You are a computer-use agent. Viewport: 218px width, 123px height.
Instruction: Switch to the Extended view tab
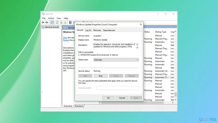pos(68,106)
